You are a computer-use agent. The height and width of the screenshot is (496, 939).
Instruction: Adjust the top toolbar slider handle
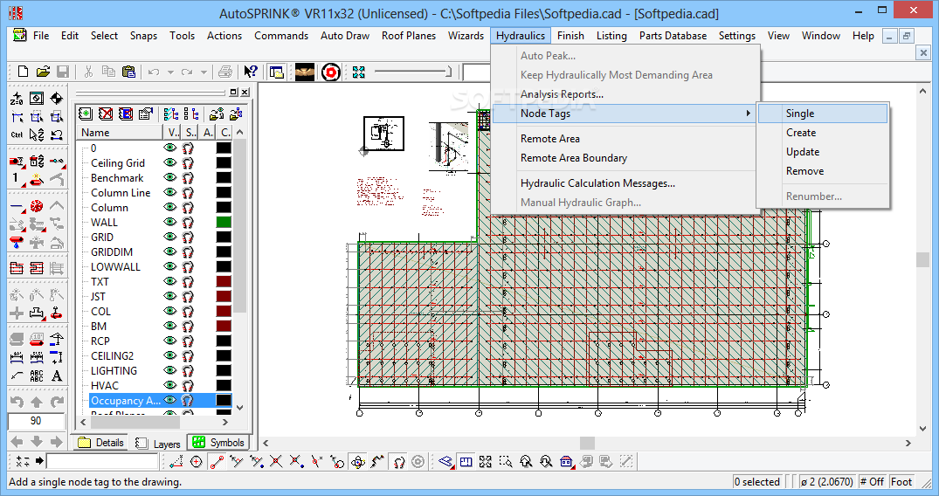(449, 72)
